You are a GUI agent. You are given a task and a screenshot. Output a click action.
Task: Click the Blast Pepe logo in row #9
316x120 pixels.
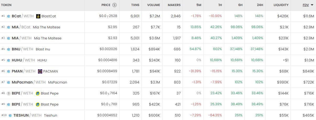click(38, 104)
